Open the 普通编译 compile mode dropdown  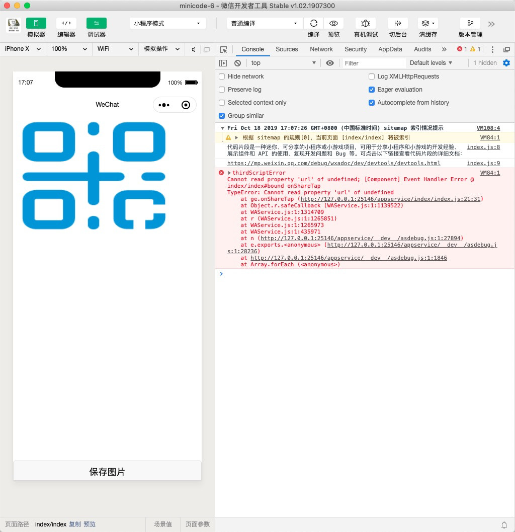(265, 24)
